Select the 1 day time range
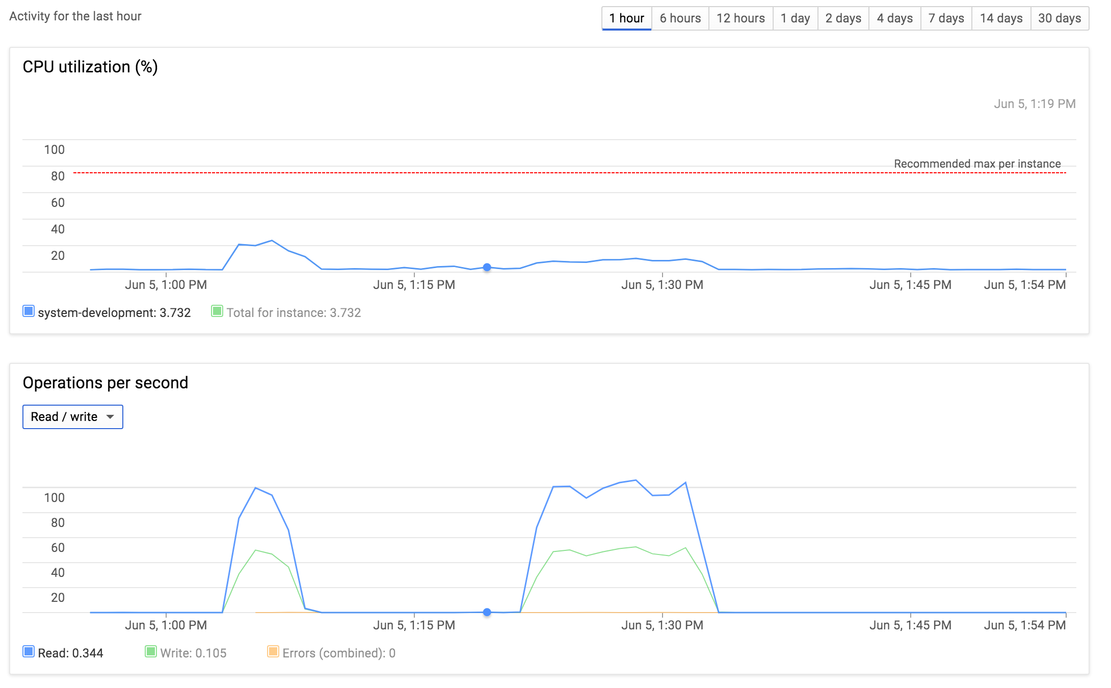The image size is (1111, 688). click(x=795, y=18)
